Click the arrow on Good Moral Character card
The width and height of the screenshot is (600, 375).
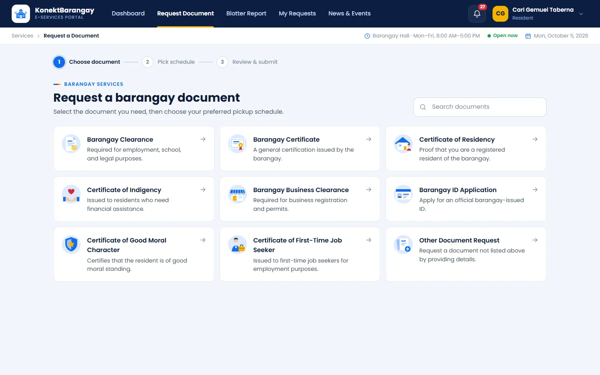tap(203, 240)
